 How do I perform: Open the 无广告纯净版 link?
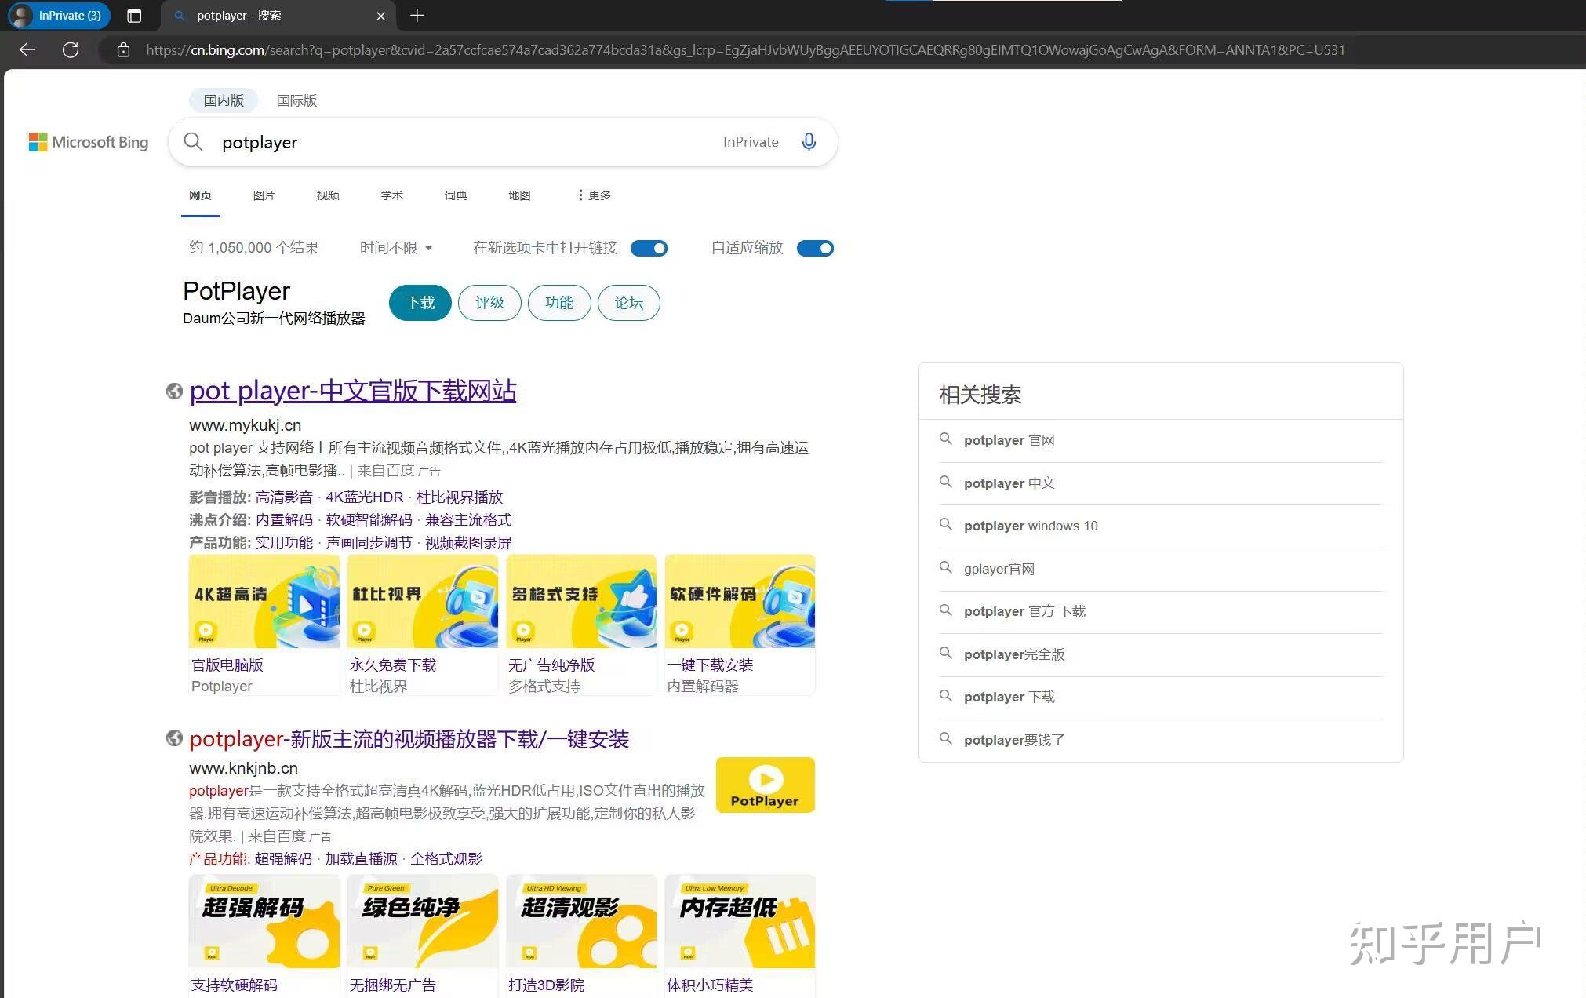pyautogui.click(x=551, y=665)
